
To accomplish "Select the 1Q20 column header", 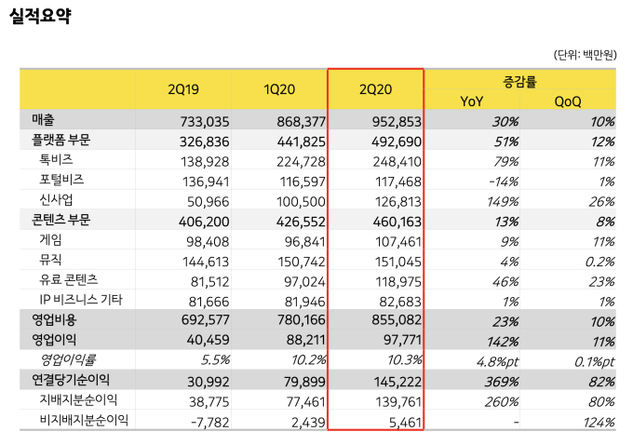I will coord(279,89).
